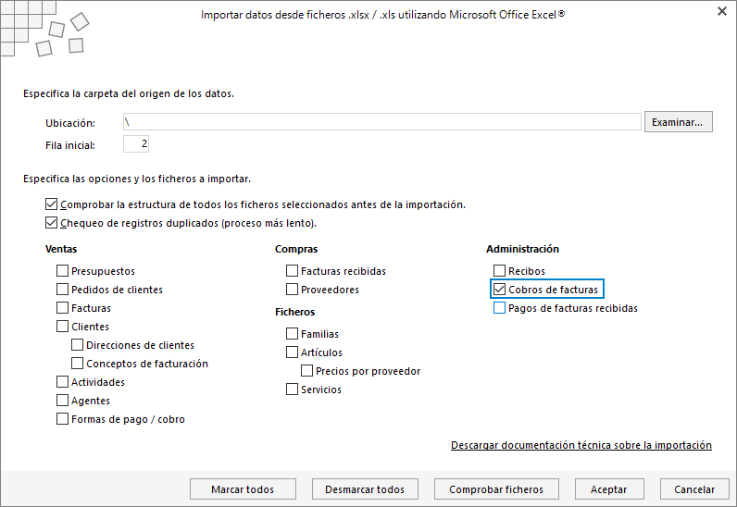Click Comprobar ficheros button

click(x=496, y=489)
